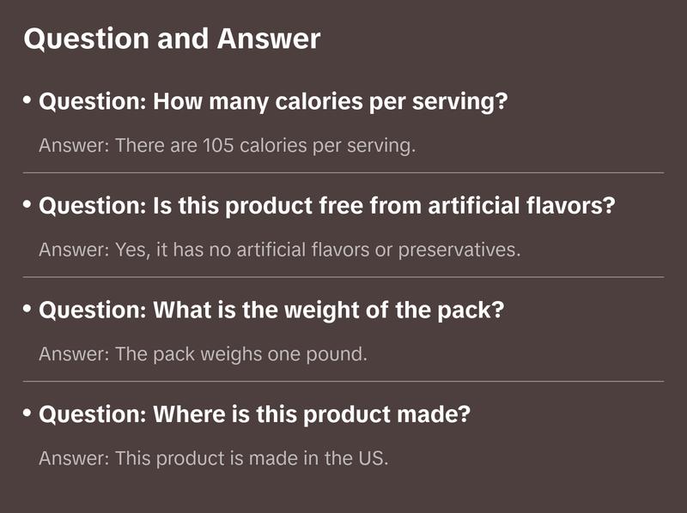
Task: Click the bullet beside the artificial flavors question
Action: pos(27,205)
